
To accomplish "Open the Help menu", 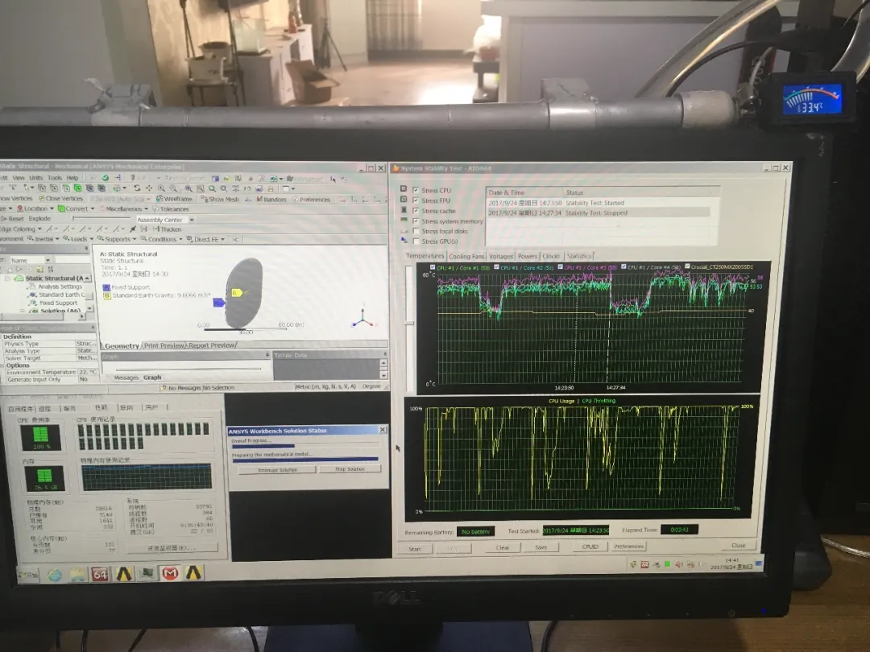I will pos(72,178).
